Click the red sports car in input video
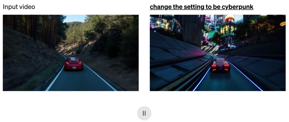Image resolution: width=289 pixels, height=122 pixels. click(74, 64)
